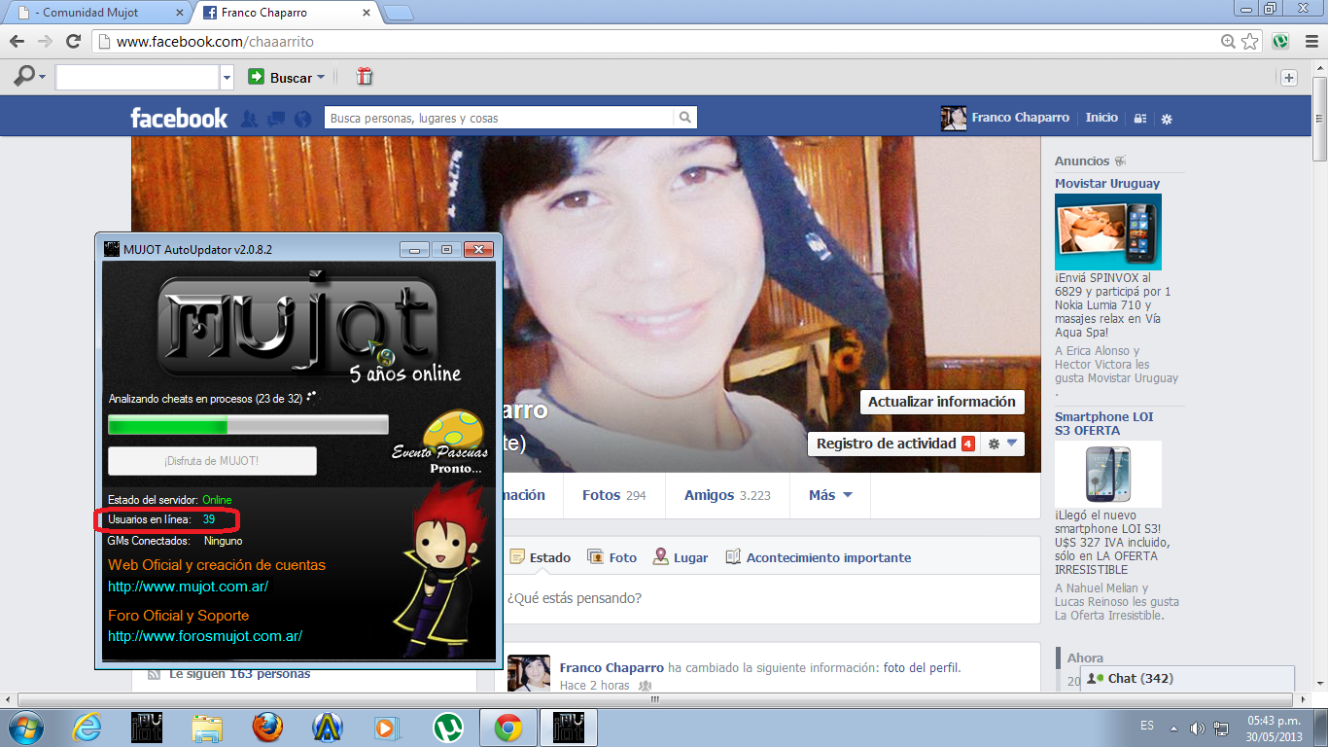The height and width of the screenshot is (747, 1328).
Task: Open Facebook privacy shortcuts lock icon
Action: (1140, 119)
